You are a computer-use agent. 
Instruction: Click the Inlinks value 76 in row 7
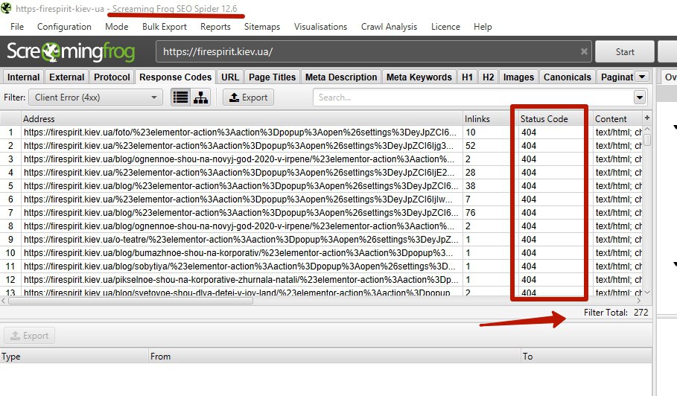click(470, 213)
